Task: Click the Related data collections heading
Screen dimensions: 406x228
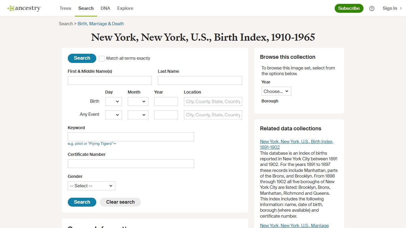Action: pyautogui.click(x=291, y=129)
